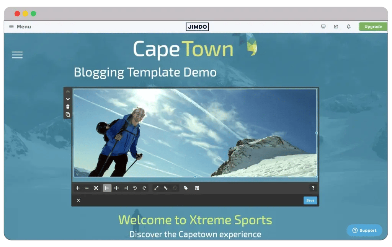
Task: Toggle left alignment for the image
Action: (x=107, y=188)
